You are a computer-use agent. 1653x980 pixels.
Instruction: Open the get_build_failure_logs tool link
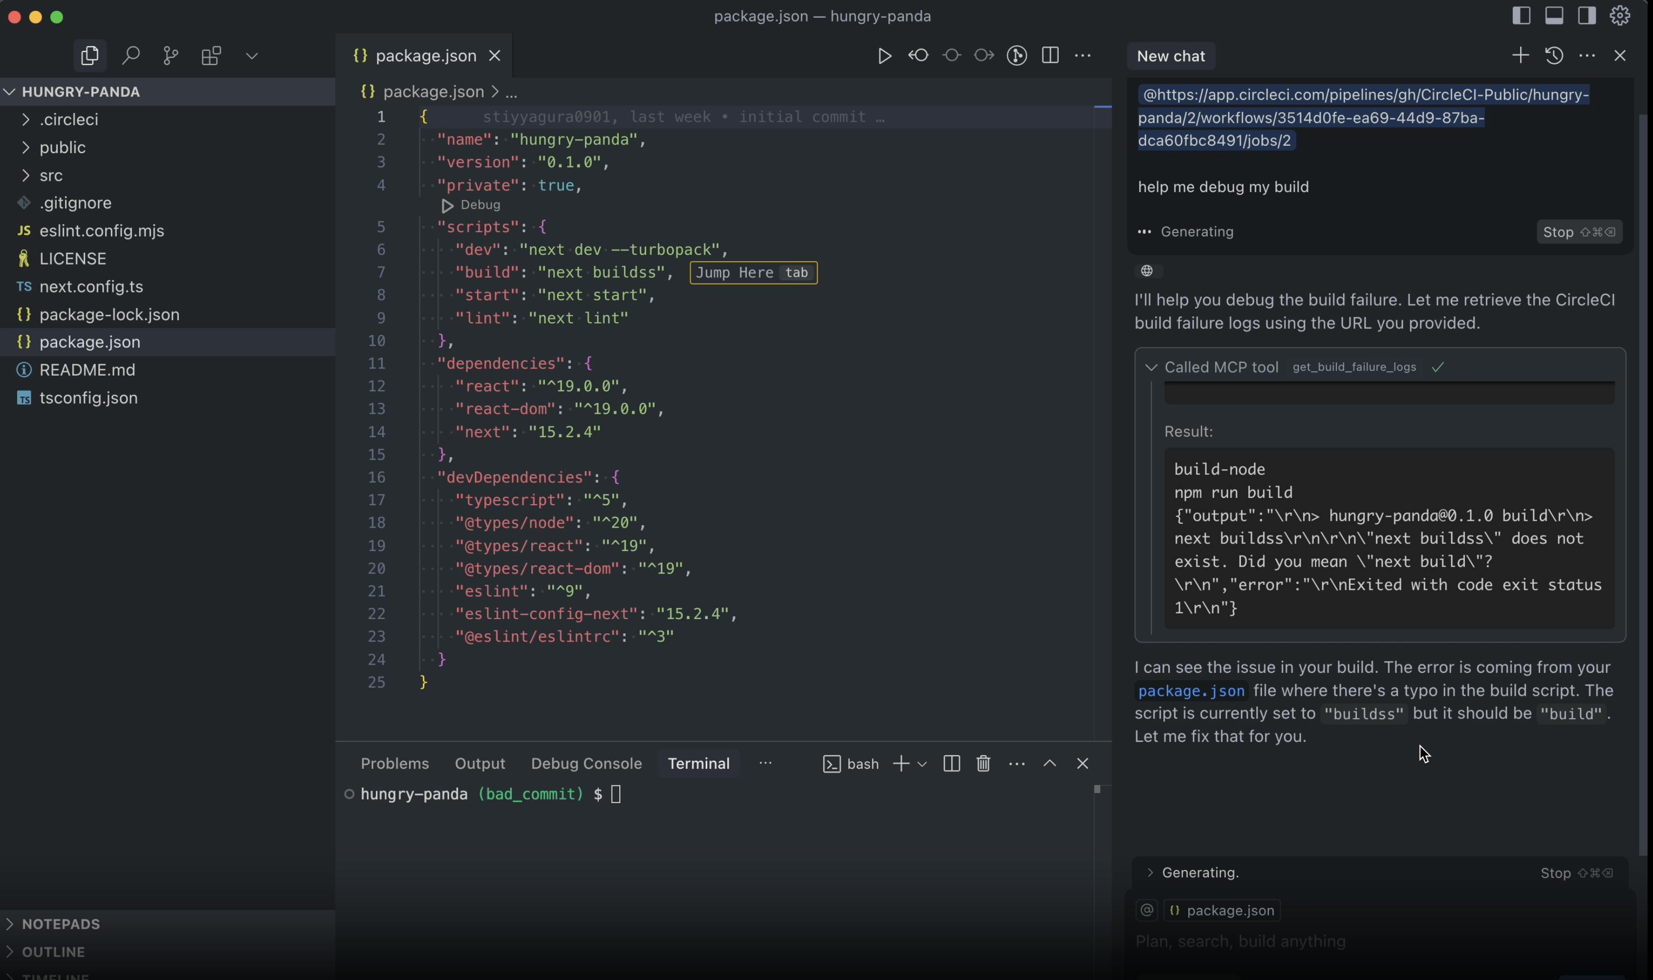pyautogui.click(x=1353, y=368)
